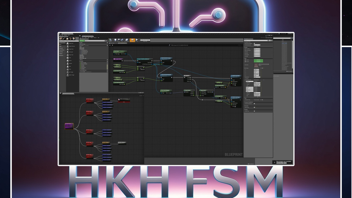The height and width of the screenshot is (198, 352).
Task: Click the Browse magnifier icon in toolbar
Action: (x=119, y=40)
